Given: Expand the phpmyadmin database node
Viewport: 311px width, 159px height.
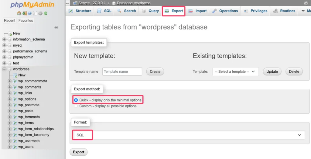Looking at the screenshot, I should (4, 57).
